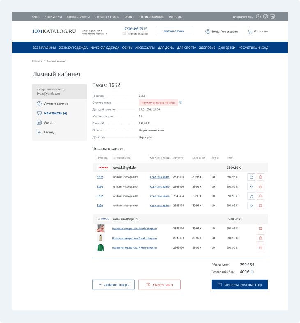This screenshot has width=300, height=323.
Task: Open the floral bedding product thumbnail
Action: (101, 229)
